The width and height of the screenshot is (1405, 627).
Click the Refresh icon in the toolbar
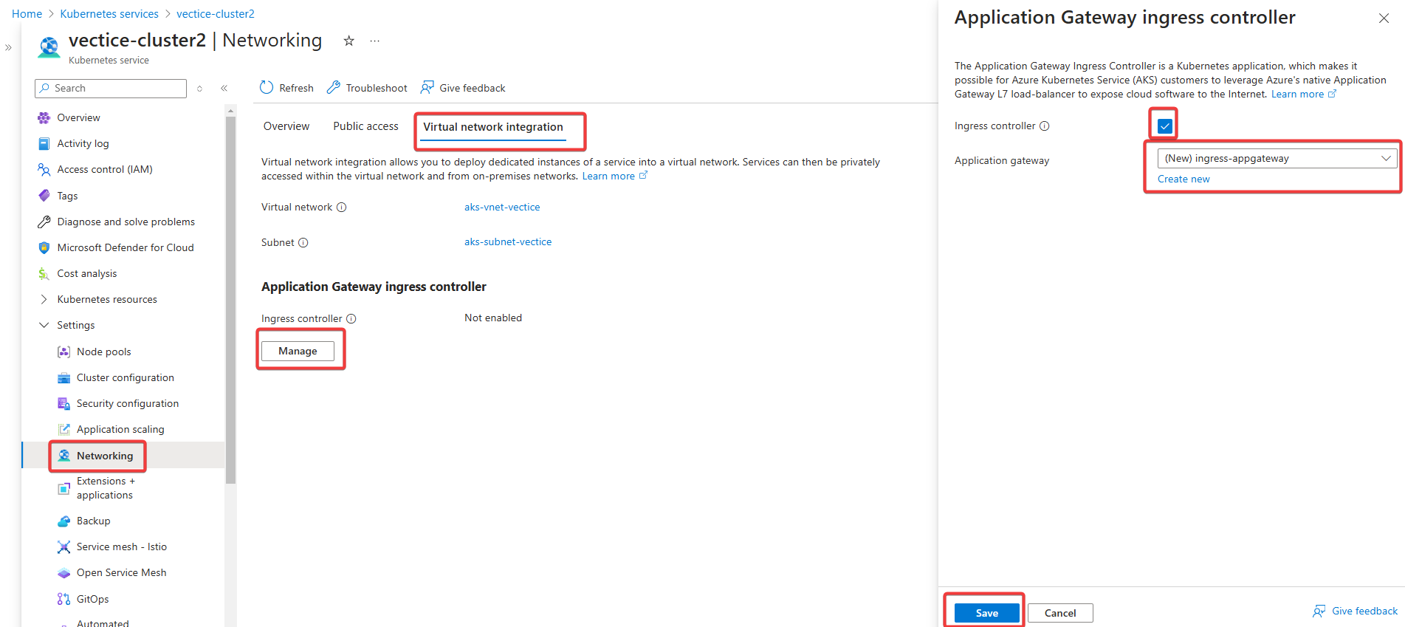(x=267, y=88)
